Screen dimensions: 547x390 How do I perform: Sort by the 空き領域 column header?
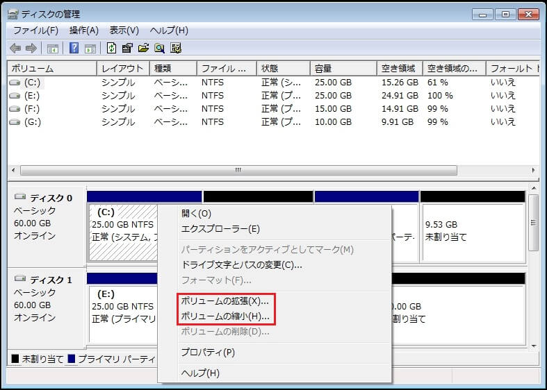400,69
